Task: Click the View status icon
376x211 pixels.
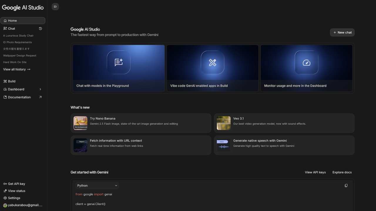Action: click(x=5, y=191)
